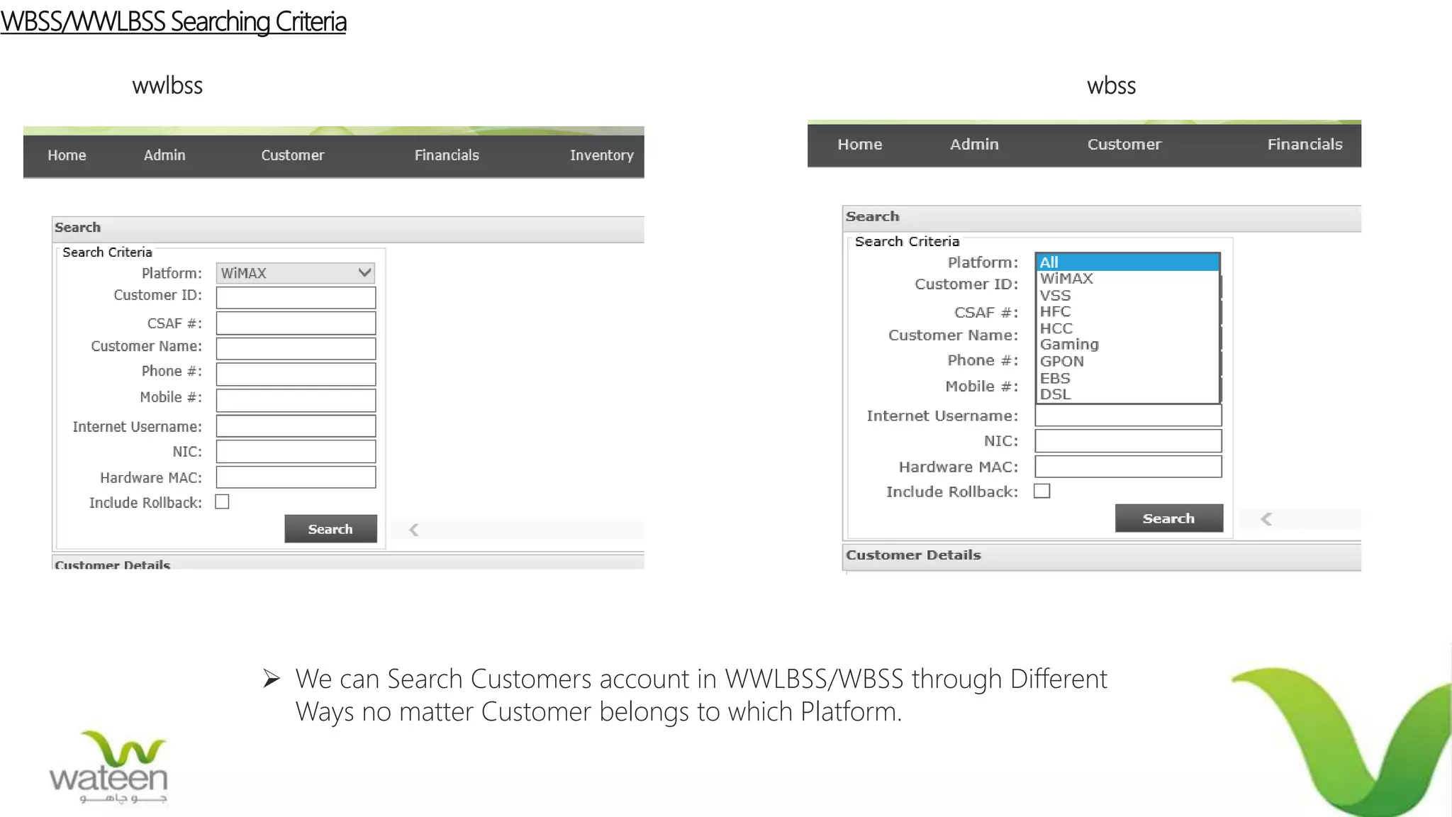Select HCC in wbss platform list
Image resolution: width=1452 pixels, height=817 pixels.
click(1127, 328)
